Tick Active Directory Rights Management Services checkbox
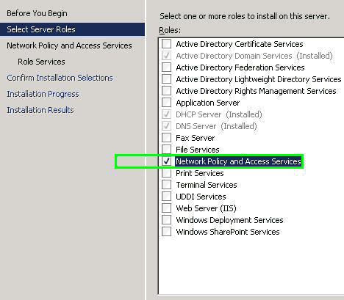Image resolution: width=344 pixels, height=300 pixels. point(166,91)
